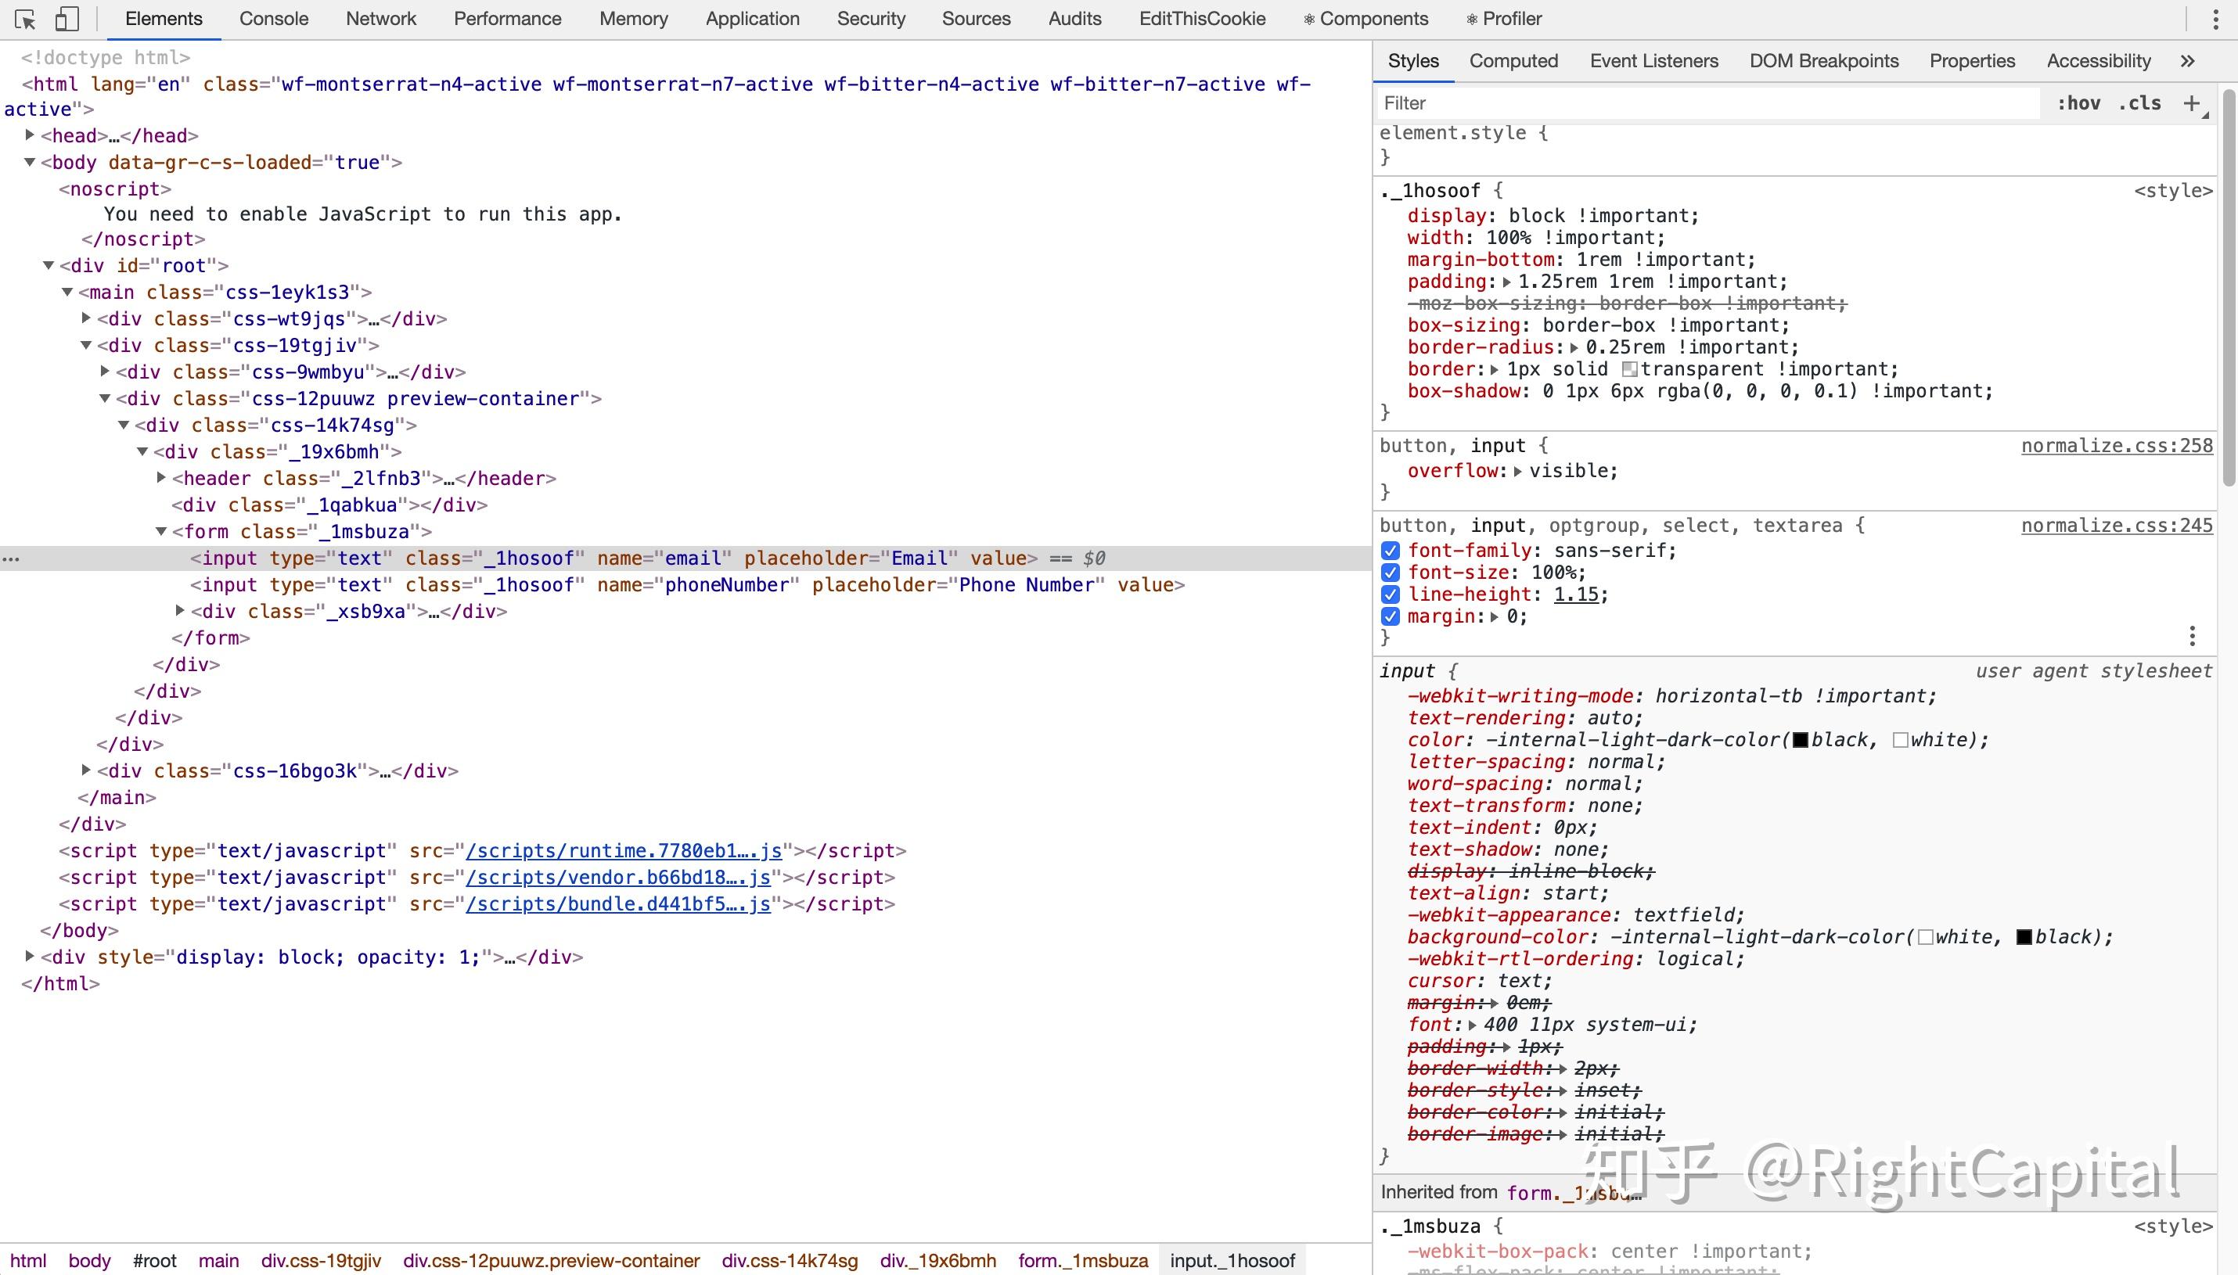Toggle the device toolbar icon

tap(67, 20)
